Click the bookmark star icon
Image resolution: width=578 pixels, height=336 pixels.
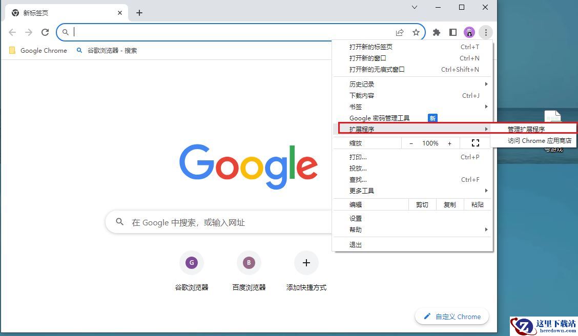point(416,32)
